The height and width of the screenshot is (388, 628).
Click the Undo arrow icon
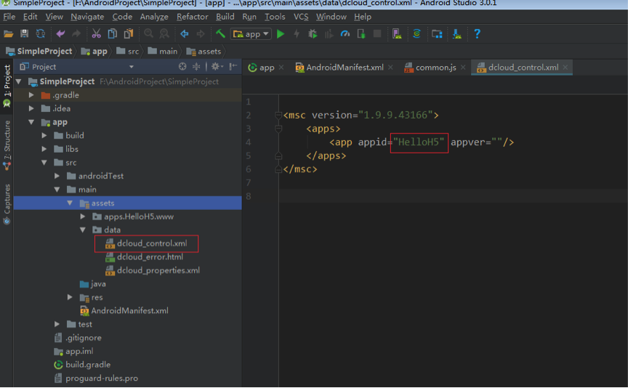pos(60,34)
